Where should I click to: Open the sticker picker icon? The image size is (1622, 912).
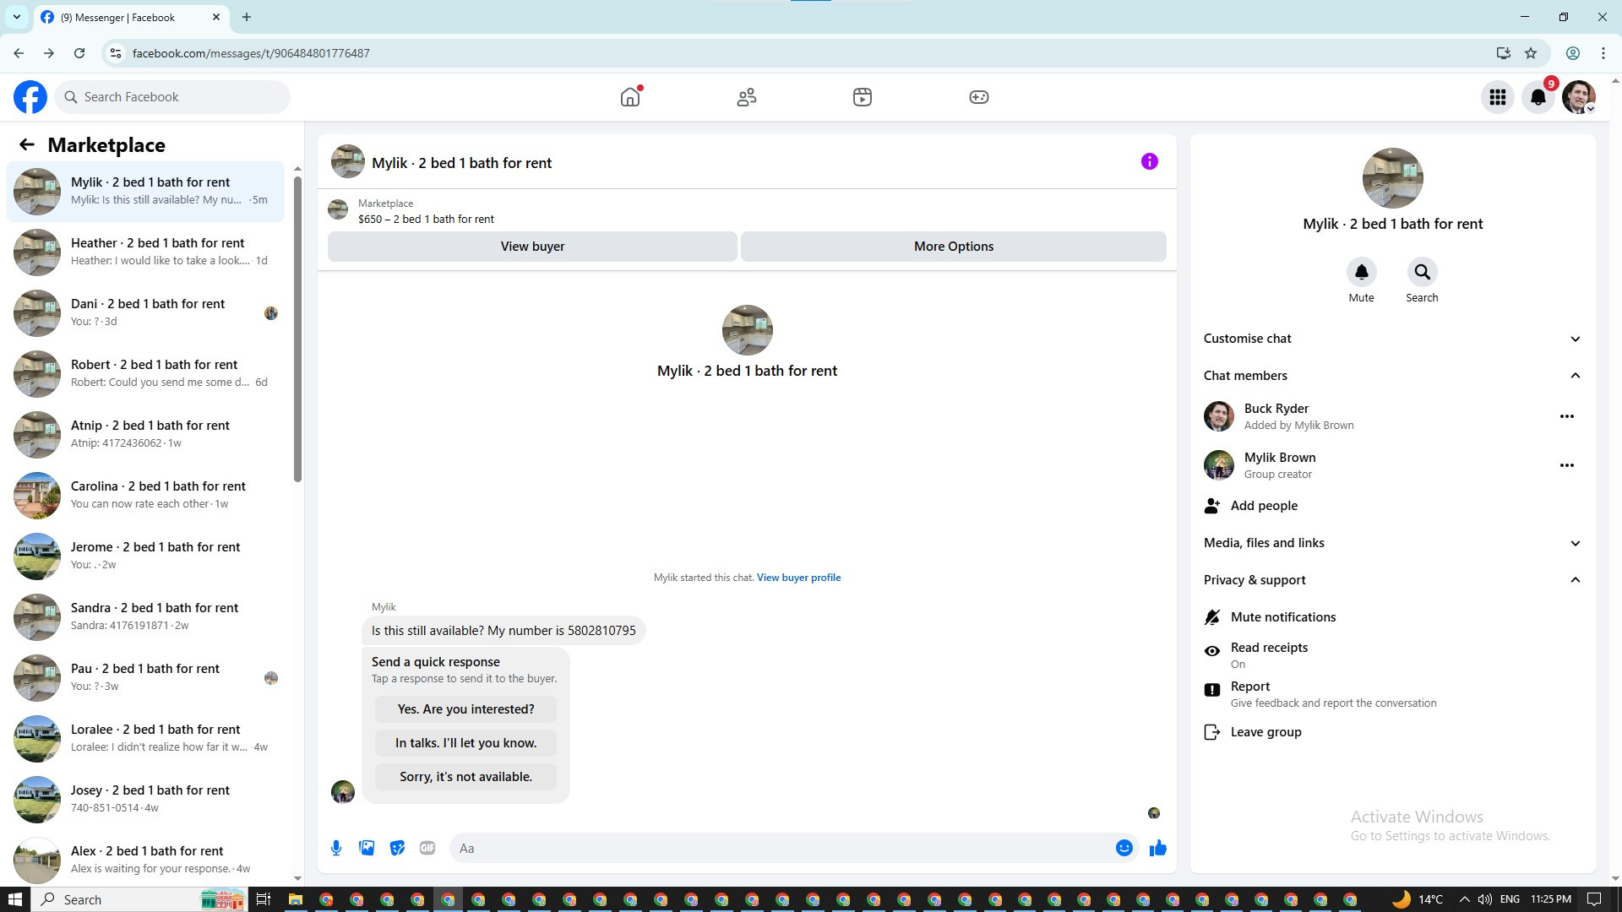point(397,848)
